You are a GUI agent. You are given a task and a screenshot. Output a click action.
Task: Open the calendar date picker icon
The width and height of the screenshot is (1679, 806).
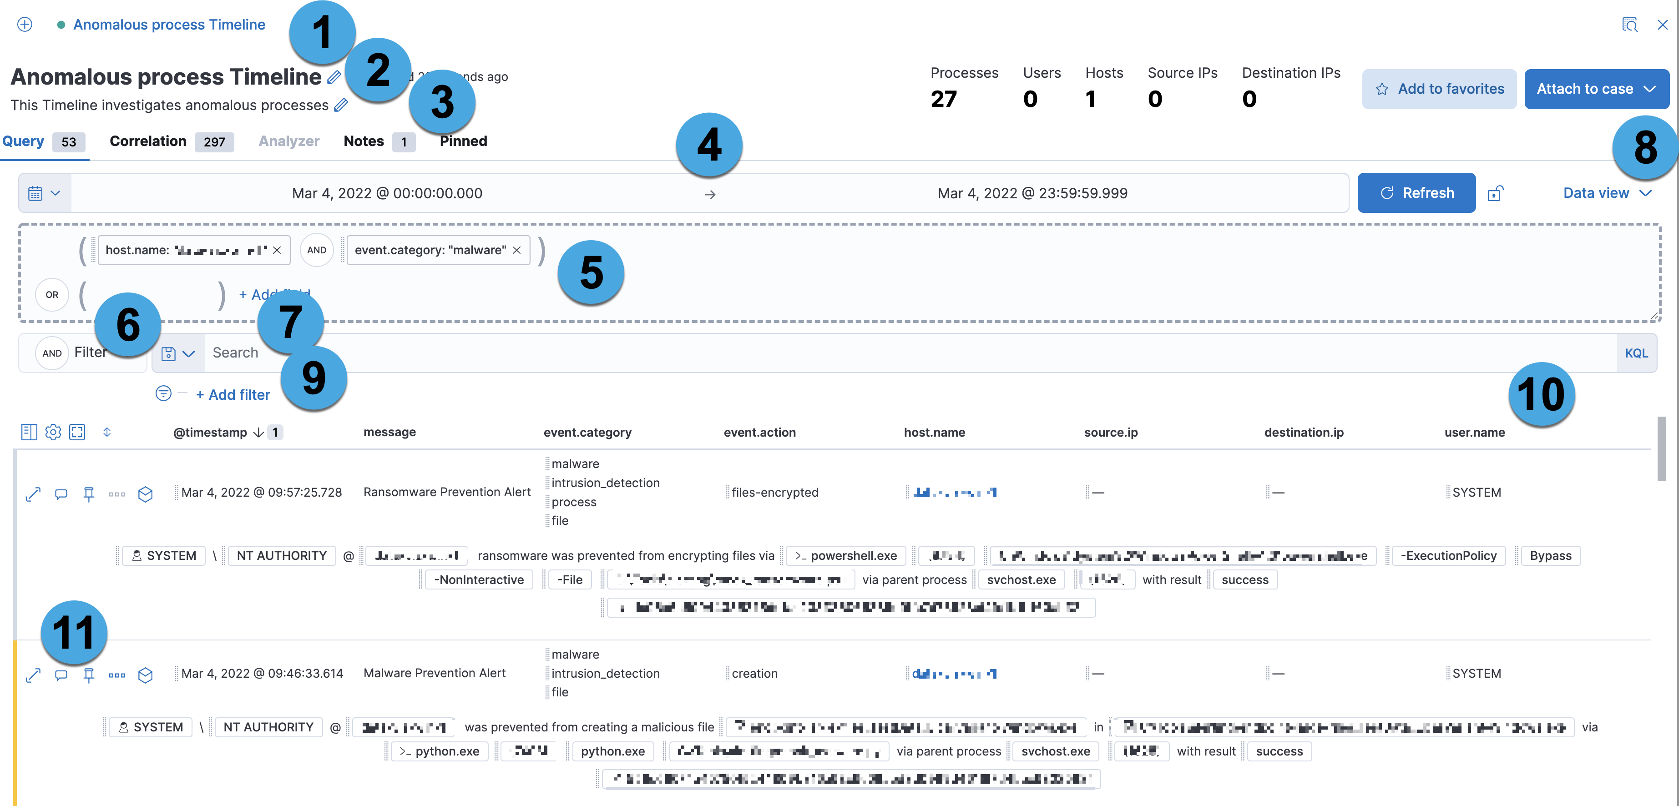(x=36, y=192)
